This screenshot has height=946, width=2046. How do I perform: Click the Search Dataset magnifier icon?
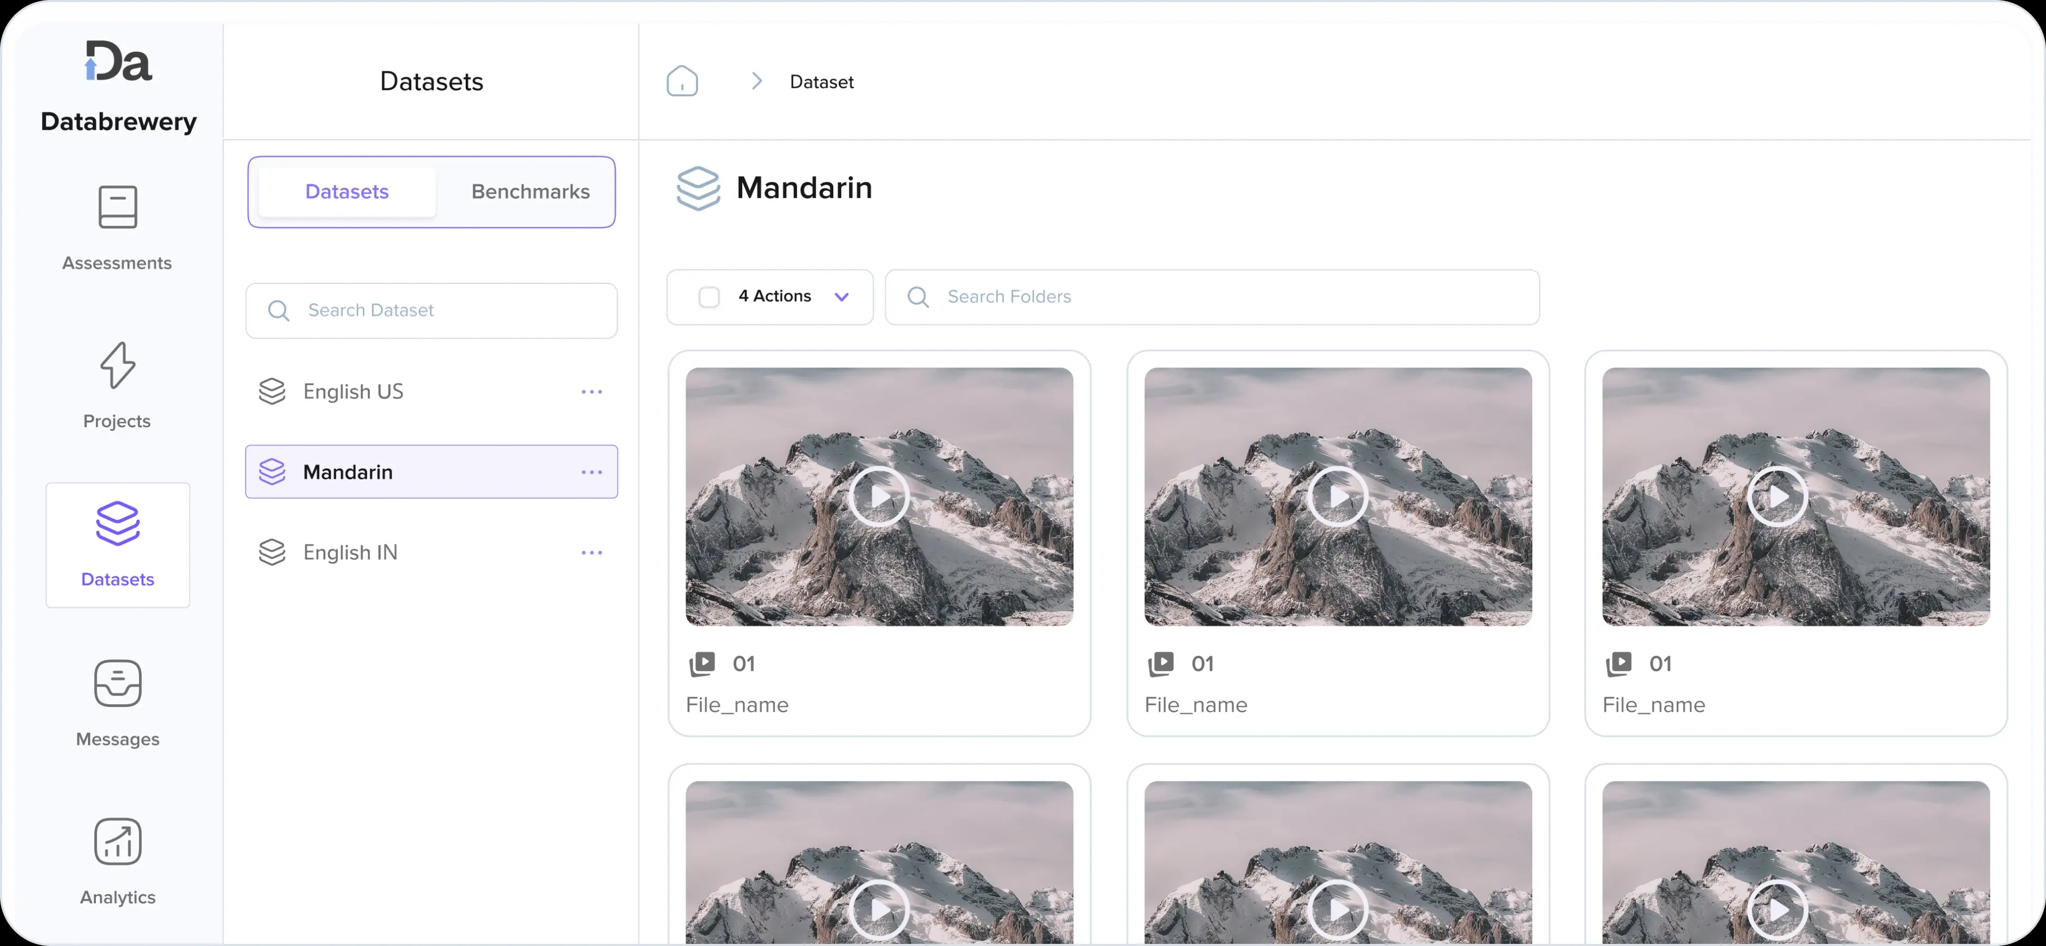pyautogui.click(x=278, y=311)
